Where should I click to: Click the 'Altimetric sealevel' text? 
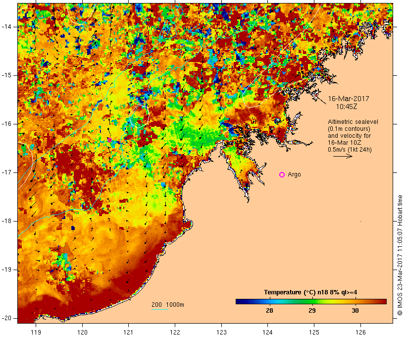coord(353,122)
